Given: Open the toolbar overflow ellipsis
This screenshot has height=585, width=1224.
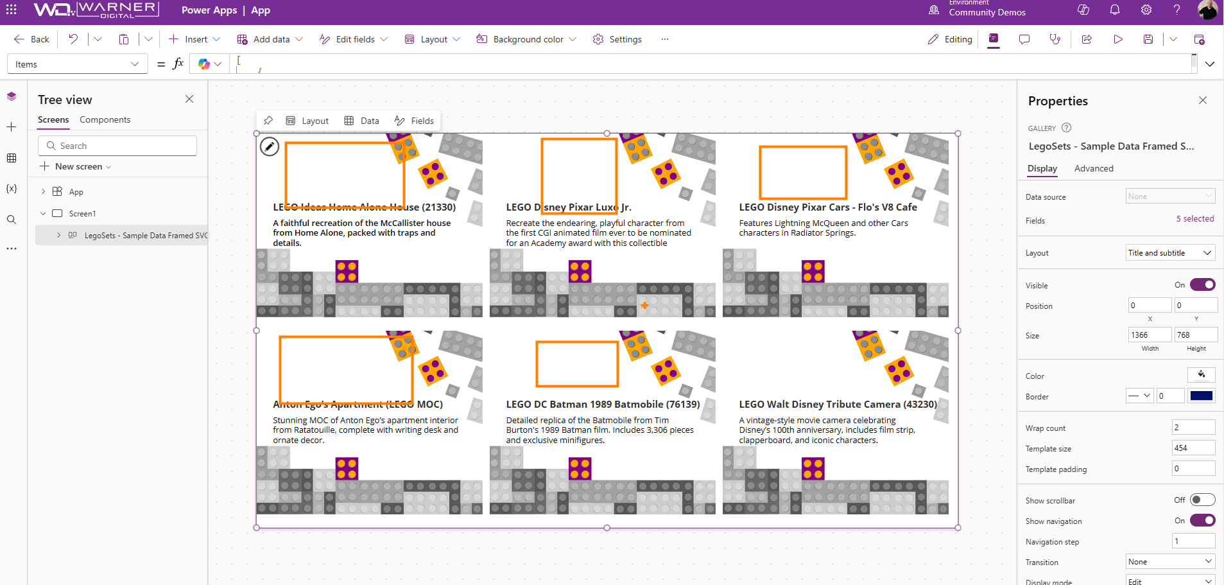Looking at the screenshot, I should coord(665,39).
